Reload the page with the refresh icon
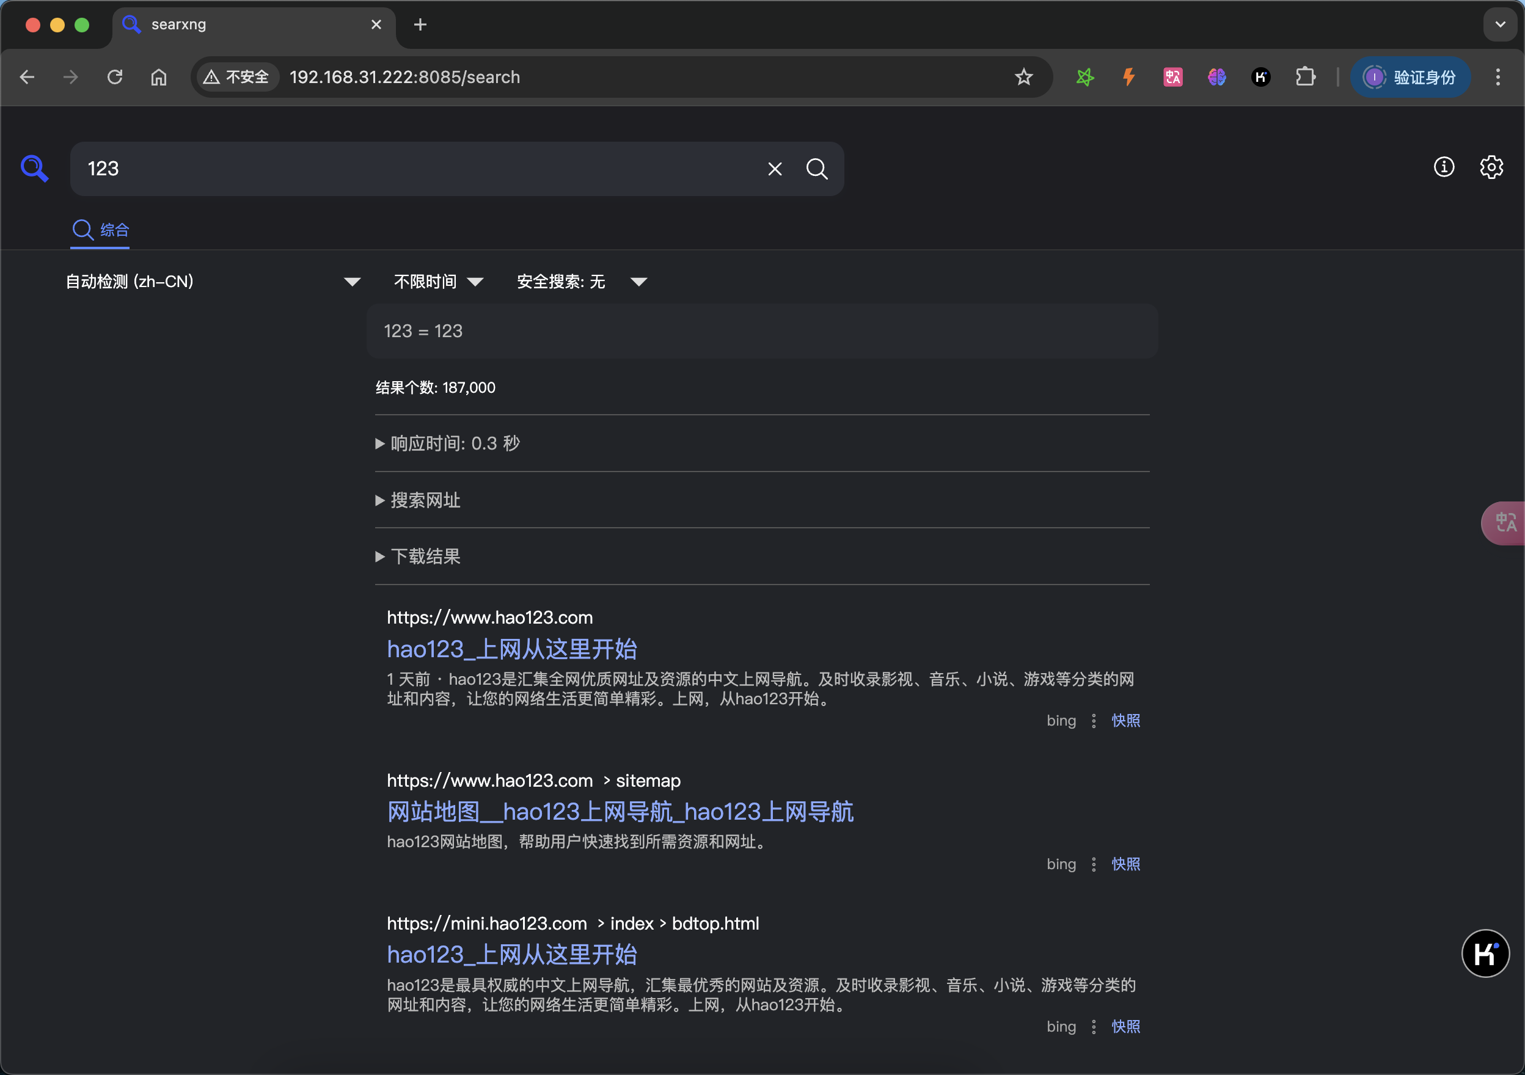This screenshot has height=1075, width=1525. 115,77
